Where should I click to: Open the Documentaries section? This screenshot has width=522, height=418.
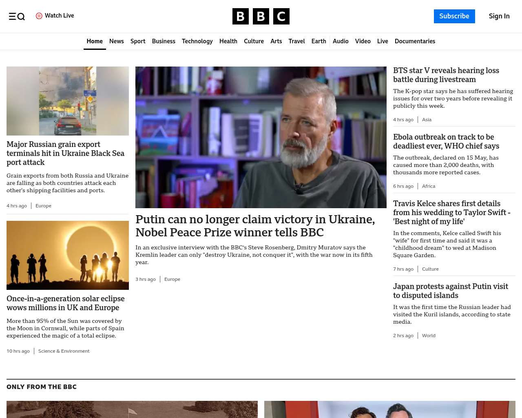tap(415, 41)
